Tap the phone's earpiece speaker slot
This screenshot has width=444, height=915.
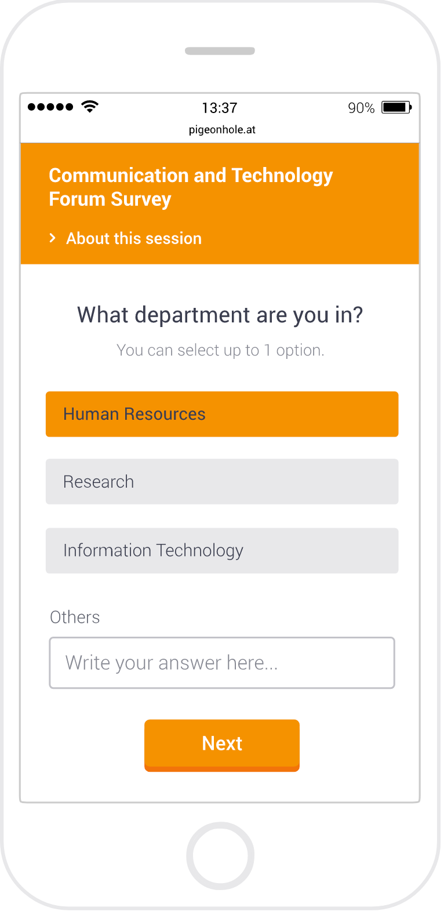220,51
